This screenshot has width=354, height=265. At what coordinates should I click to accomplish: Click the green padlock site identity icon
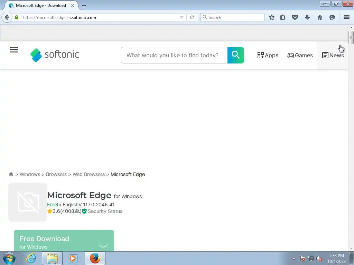coord(17,17)
